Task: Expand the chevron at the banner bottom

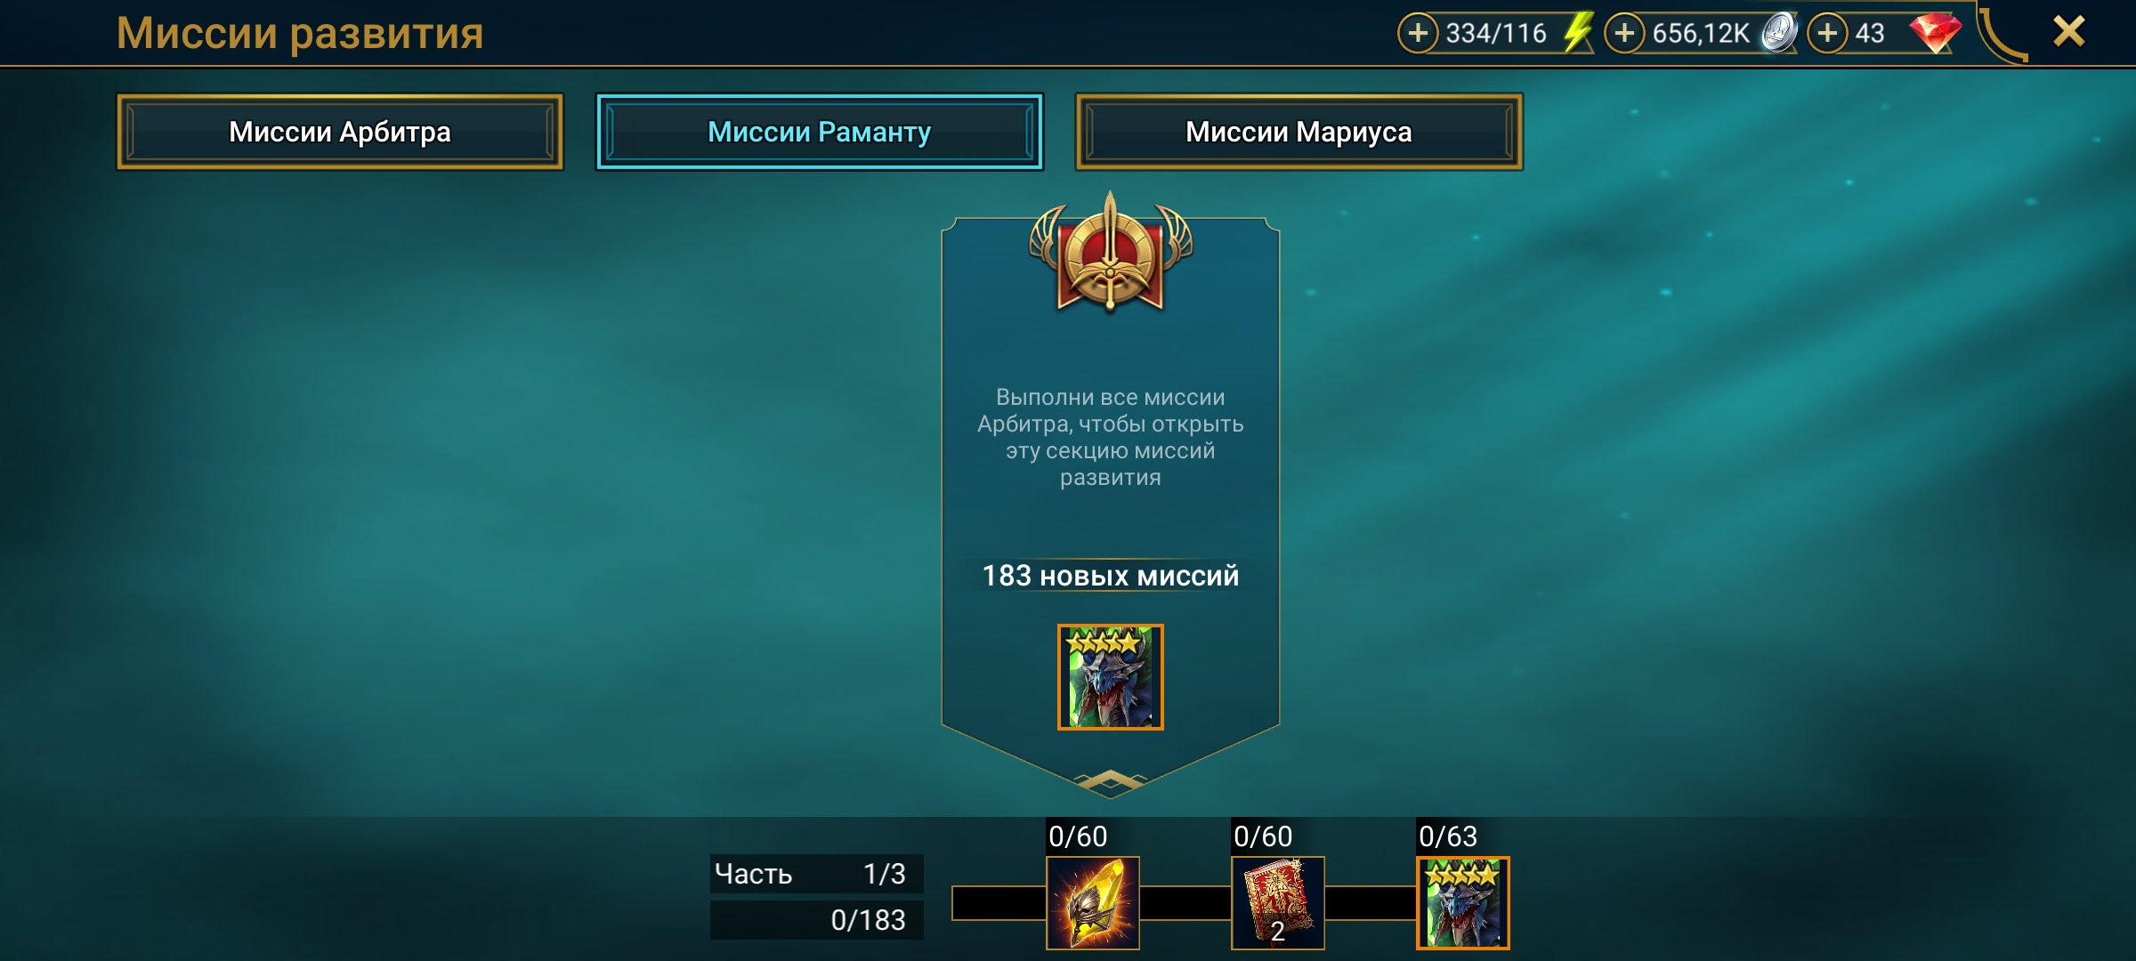Action: pyautogui.click(x=1110, y=781)
